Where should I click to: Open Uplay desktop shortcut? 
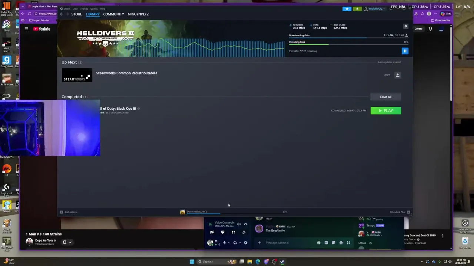click(x=7, y=26)
